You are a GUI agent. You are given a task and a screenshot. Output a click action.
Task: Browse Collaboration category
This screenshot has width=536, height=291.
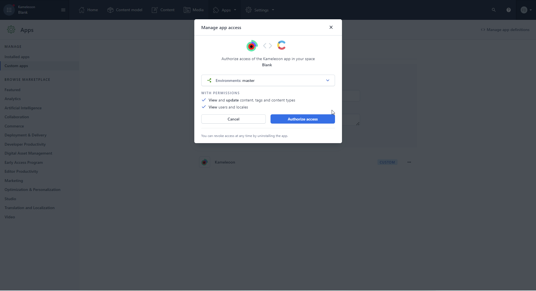coord(17,117)
